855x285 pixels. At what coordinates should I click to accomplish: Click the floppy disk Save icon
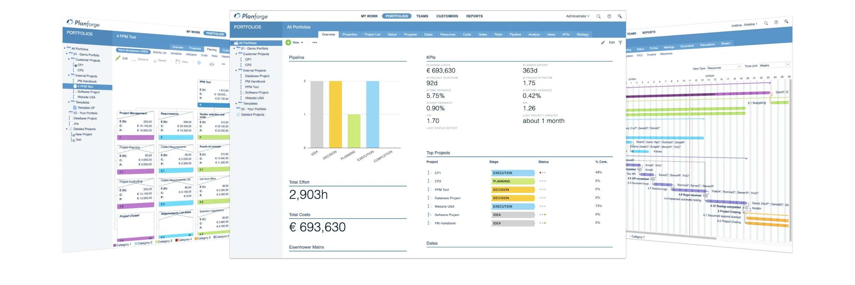click(x=178, y=62)
